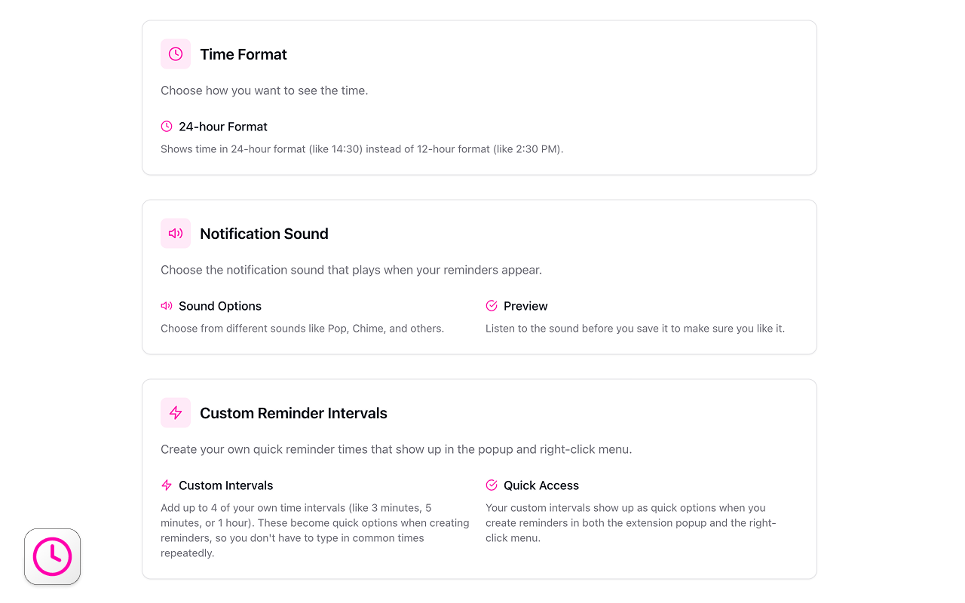Select the Quick Access label
The width and height of the screenshot is (965, 603).
coord(541,485)
